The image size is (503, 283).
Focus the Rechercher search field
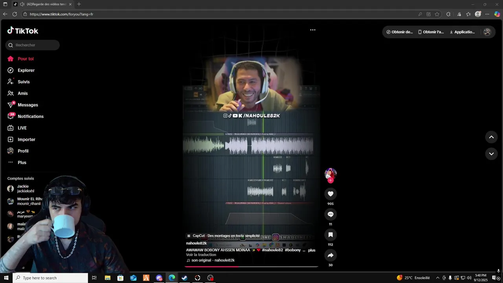tap(33, 45)
